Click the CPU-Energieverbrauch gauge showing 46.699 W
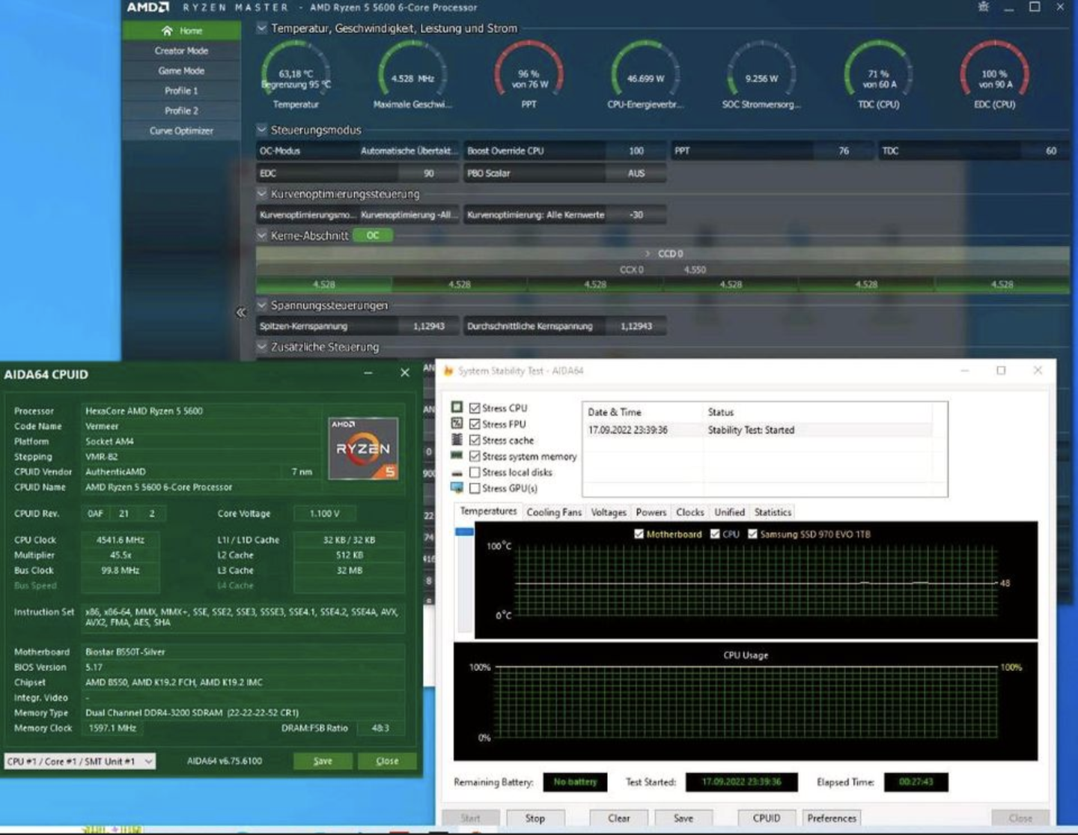 pos(645,75)
